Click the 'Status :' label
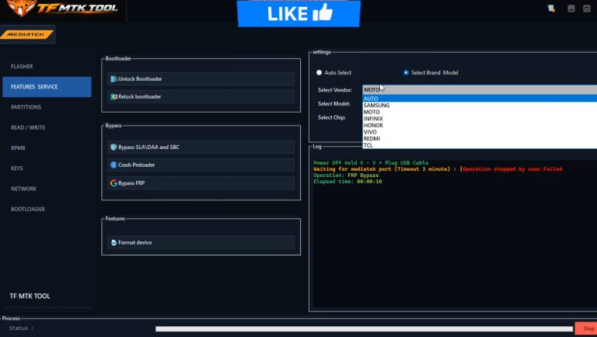The height and width of the screenshot is (337, 597). pyautogui.click(x=21, y=328)
